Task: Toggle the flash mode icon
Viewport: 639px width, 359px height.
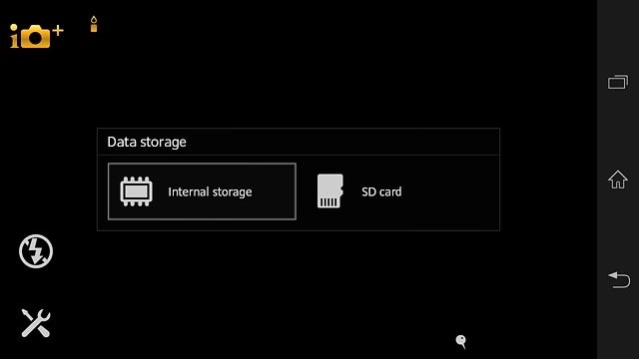Action: (x=36, y=251)
